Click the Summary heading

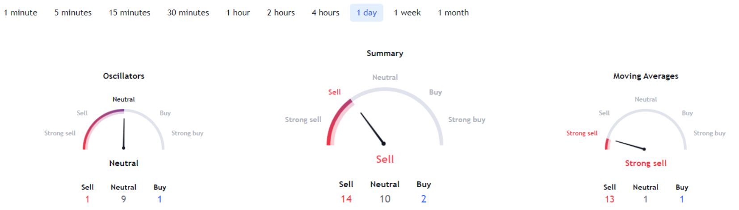coord(385,53)
